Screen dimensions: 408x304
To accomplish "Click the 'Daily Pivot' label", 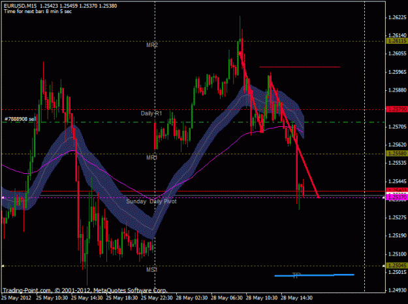I will (163, 201).
